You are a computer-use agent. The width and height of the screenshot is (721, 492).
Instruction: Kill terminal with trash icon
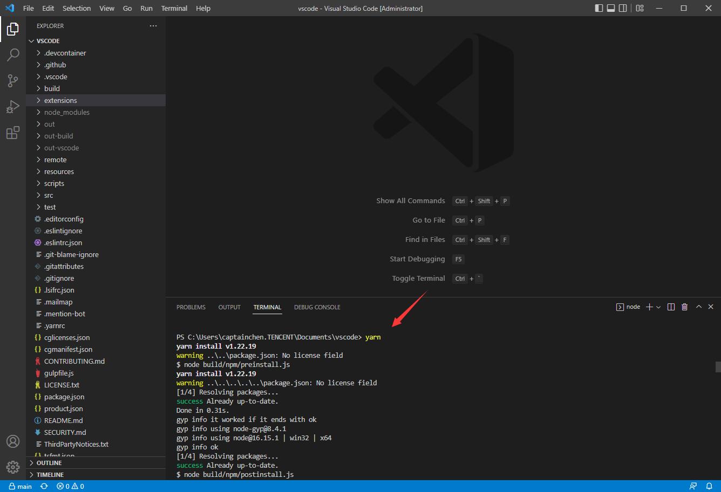click(x=684, y=307)
